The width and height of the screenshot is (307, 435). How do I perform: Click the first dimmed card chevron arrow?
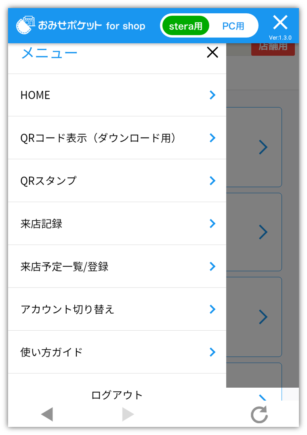coord(263,147)
